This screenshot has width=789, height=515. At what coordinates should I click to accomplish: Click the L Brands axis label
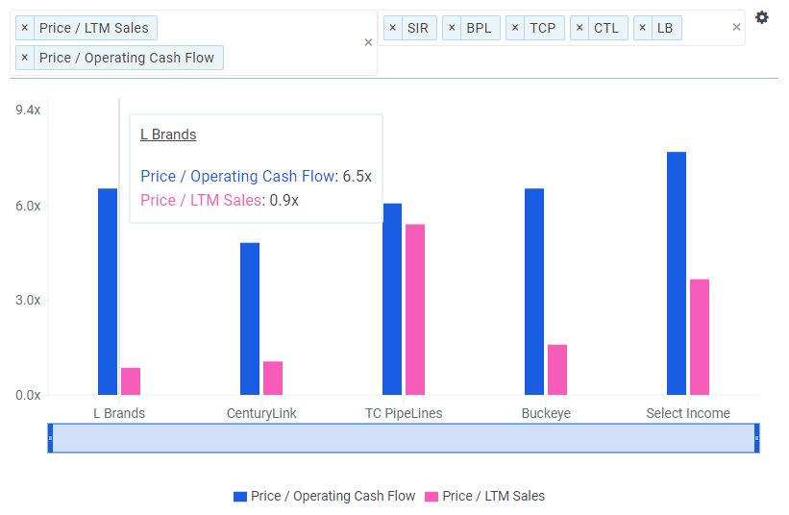[x=119, y=413]
